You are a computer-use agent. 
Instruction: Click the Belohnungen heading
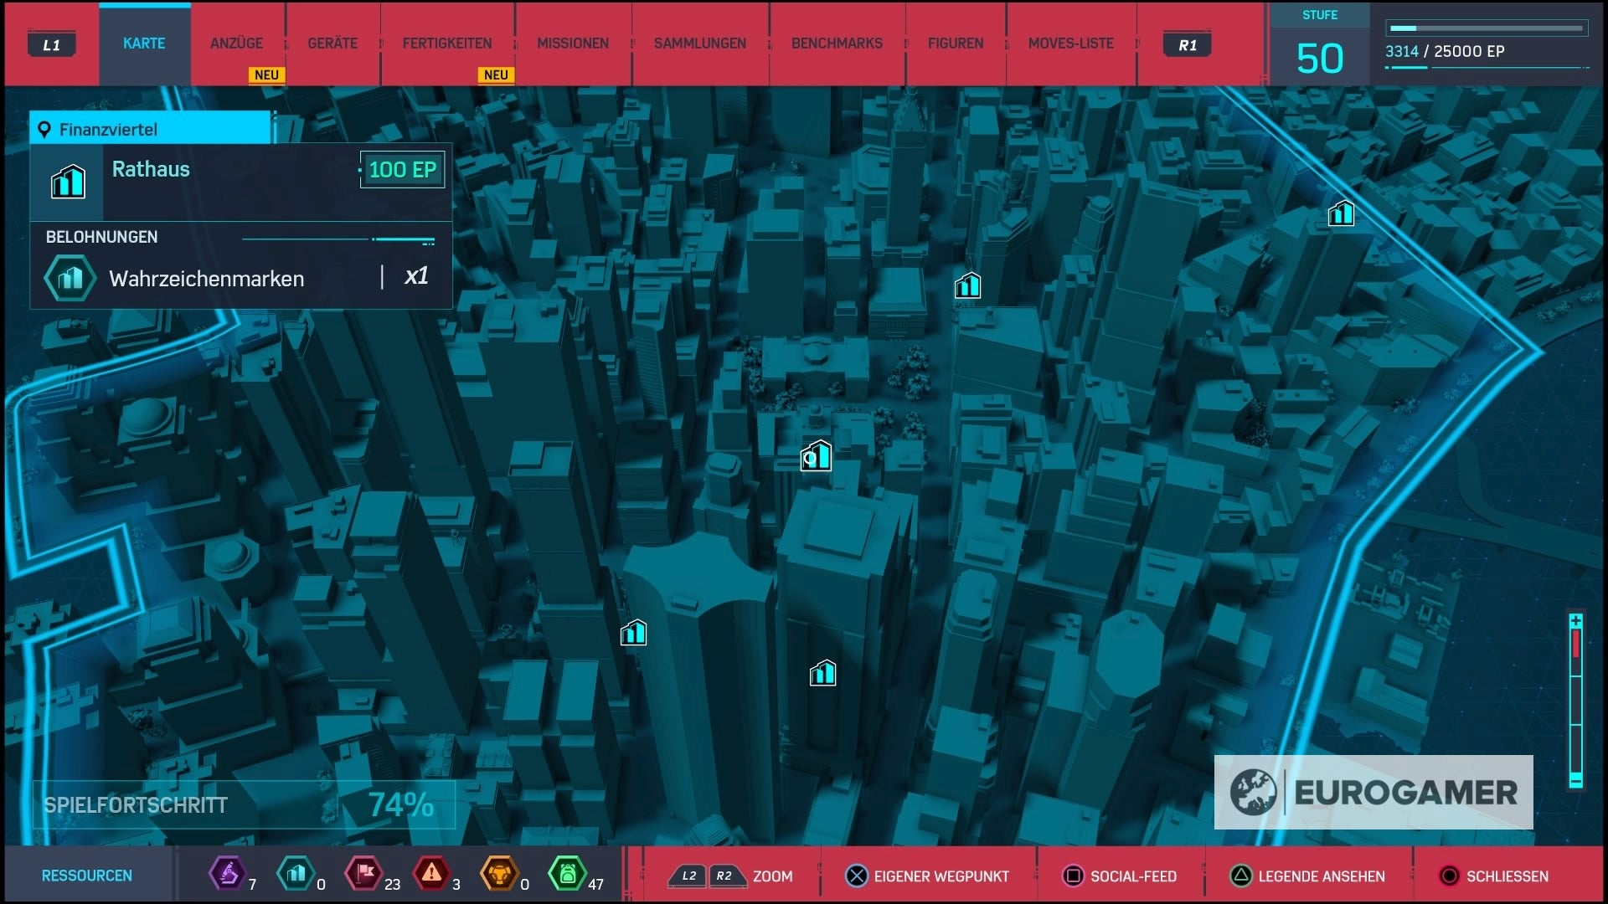coord(101,237)
